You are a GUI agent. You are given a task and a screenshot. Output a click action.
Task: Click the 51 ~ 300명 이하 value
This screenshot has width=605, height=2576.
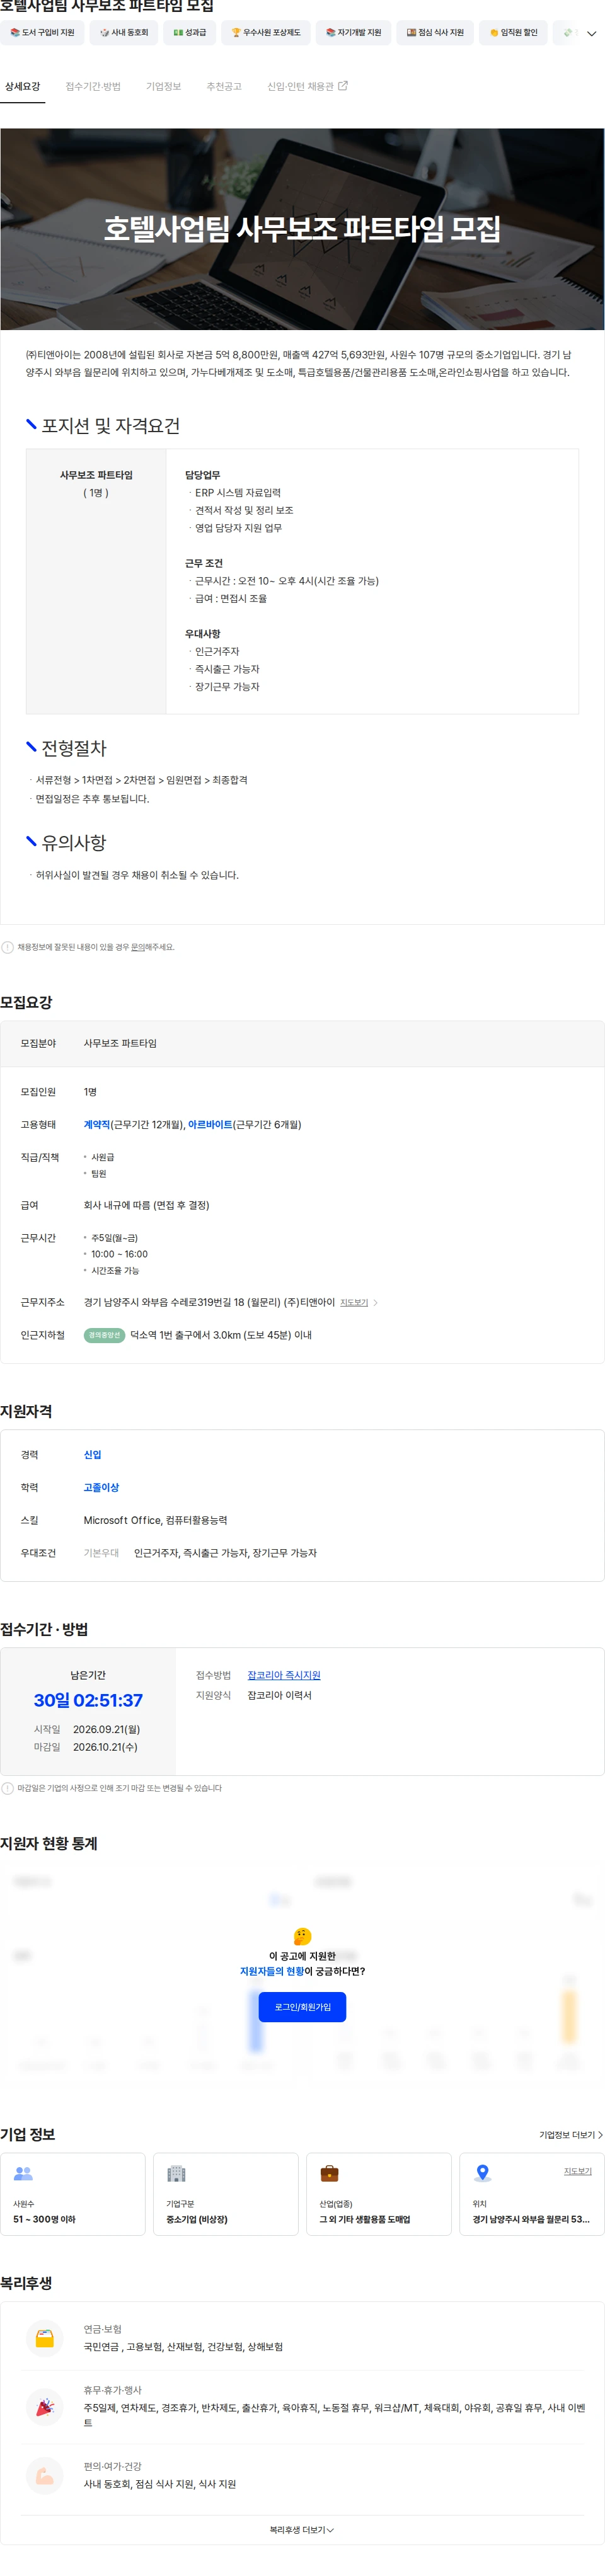click(x=44, y=2219)
